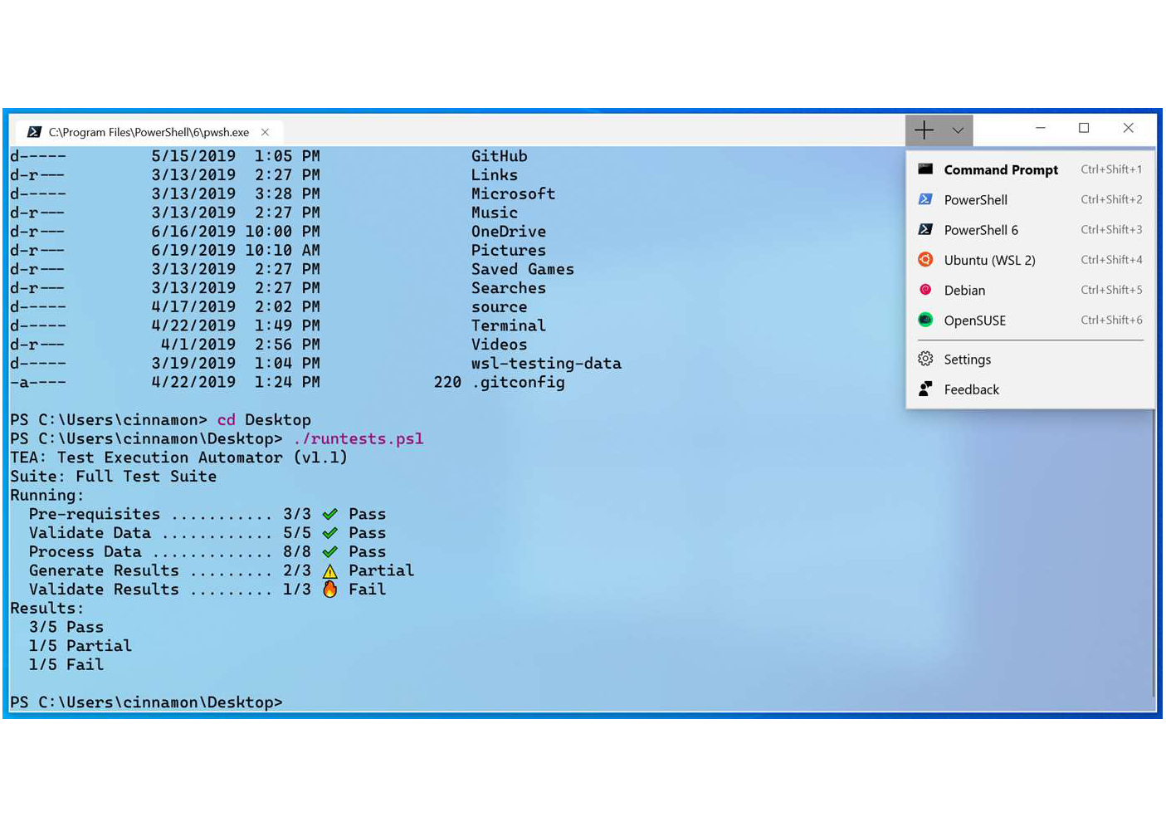Click the Microsoft directory name
Image resolution: width=1166 pixels, height=827 pixels.
tap(513, 193)
